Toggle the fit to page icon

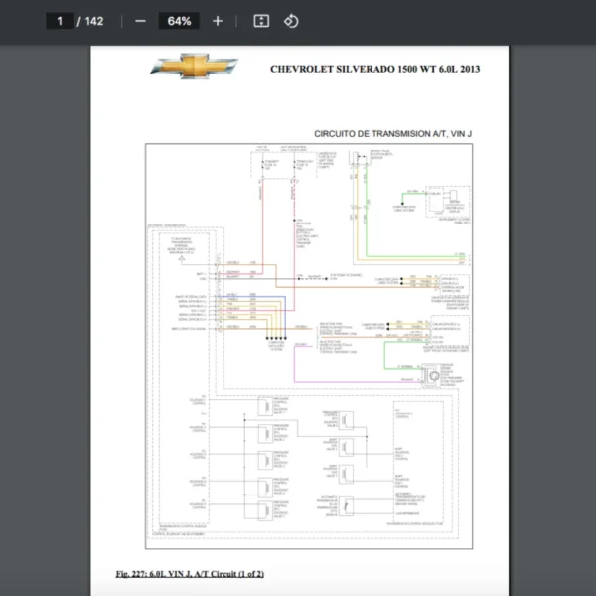(x=261, y=21)
